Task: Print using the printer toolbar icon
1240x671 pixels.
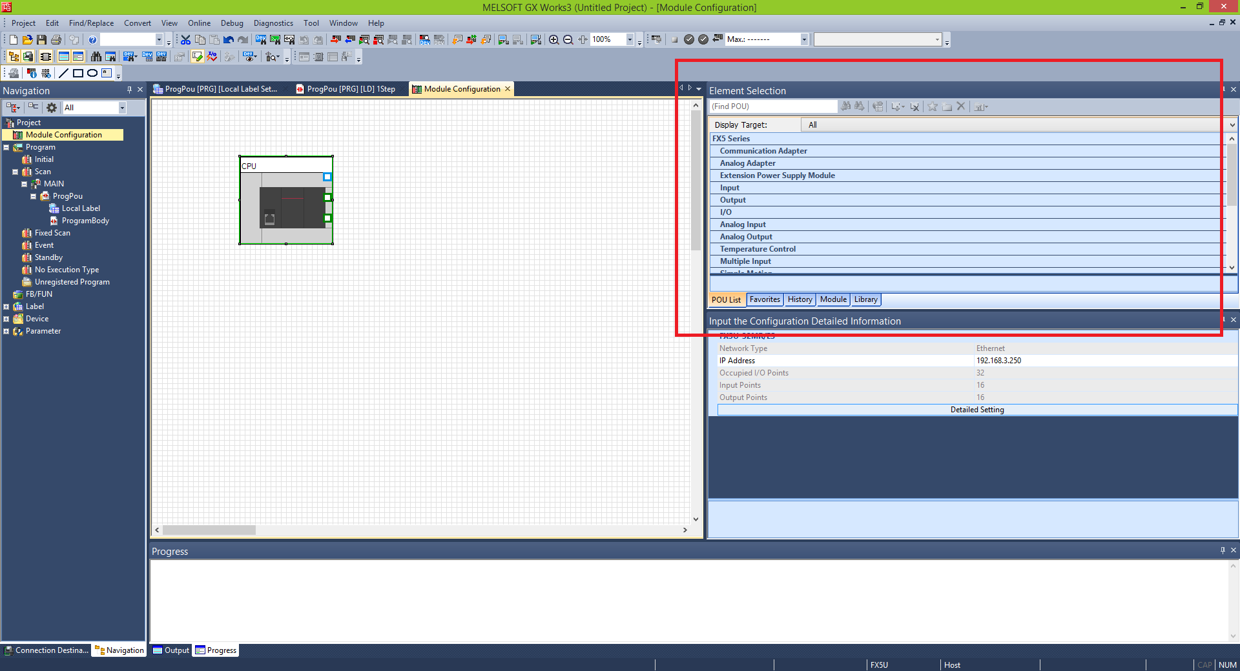Action: pos(56,39)
